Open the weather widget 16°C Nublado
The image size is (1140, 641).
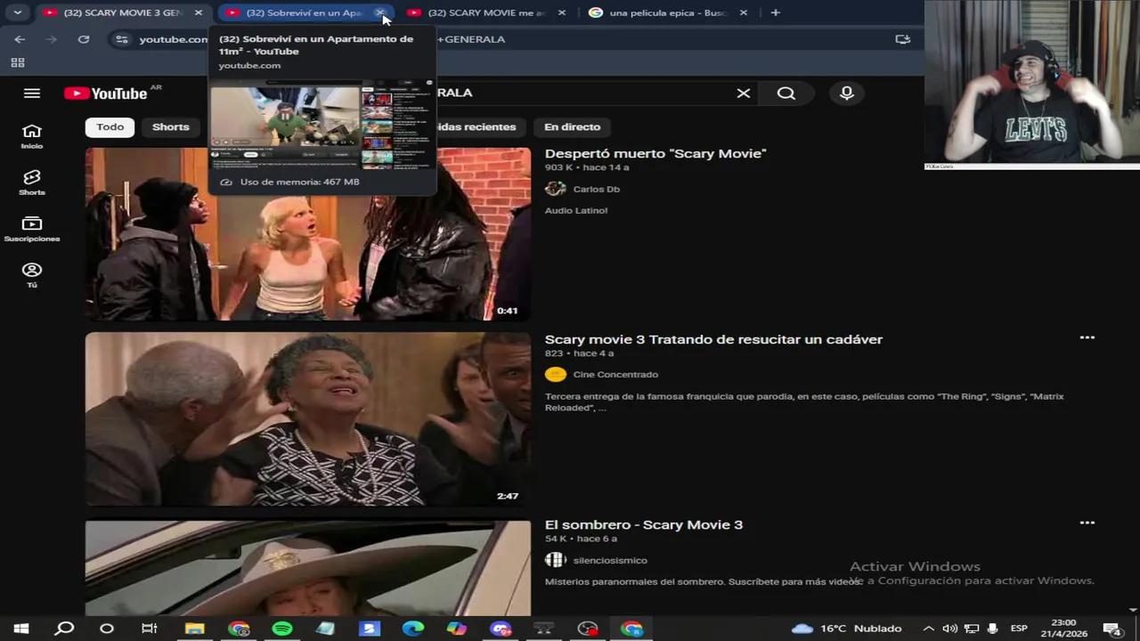[847, 629]
